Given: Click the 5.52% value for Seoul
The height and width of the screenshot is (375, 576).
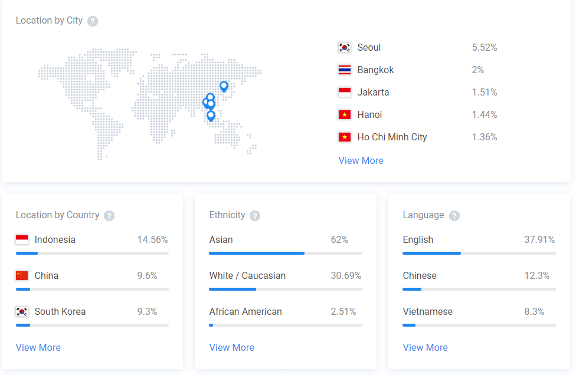Looking at the screenshot, I should tap(485, 48).
